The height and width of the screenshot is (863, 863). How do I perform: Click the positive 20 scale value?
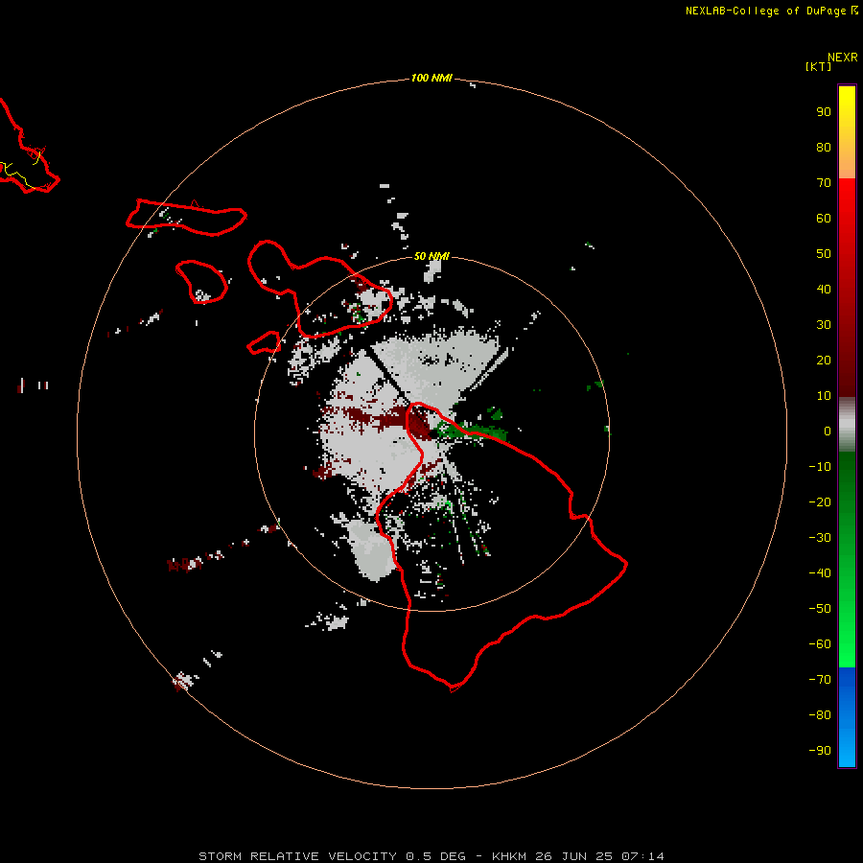pyautogui.click(x=824, y=360)
